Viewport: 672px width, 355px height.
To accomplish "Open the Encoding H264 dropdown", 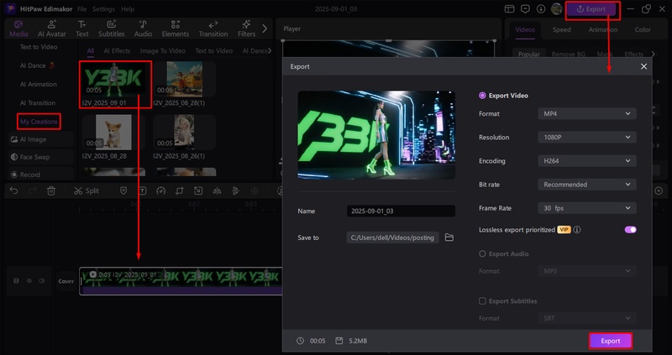I will tap(587, 161).
